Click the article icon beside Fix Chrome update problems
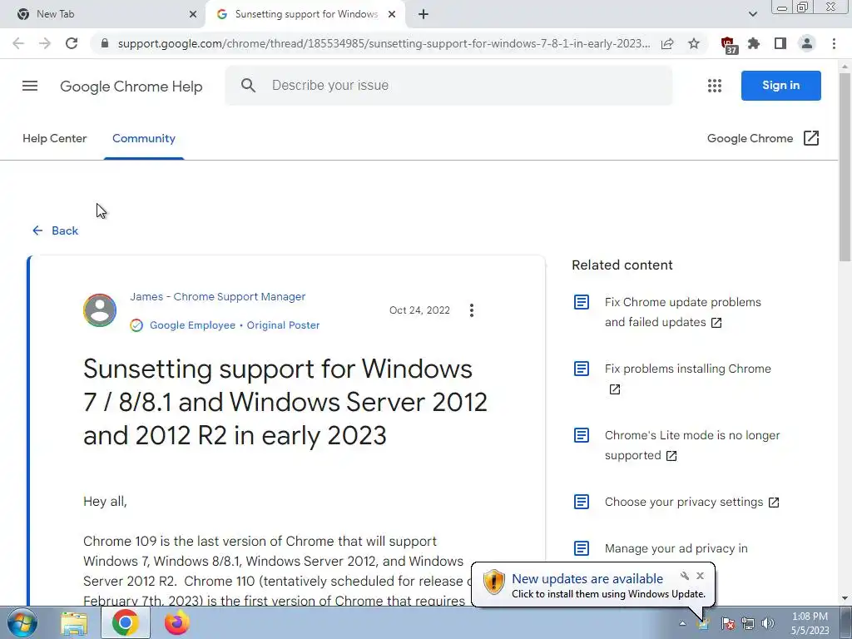The image size is (852, 639). coord(582,302)
